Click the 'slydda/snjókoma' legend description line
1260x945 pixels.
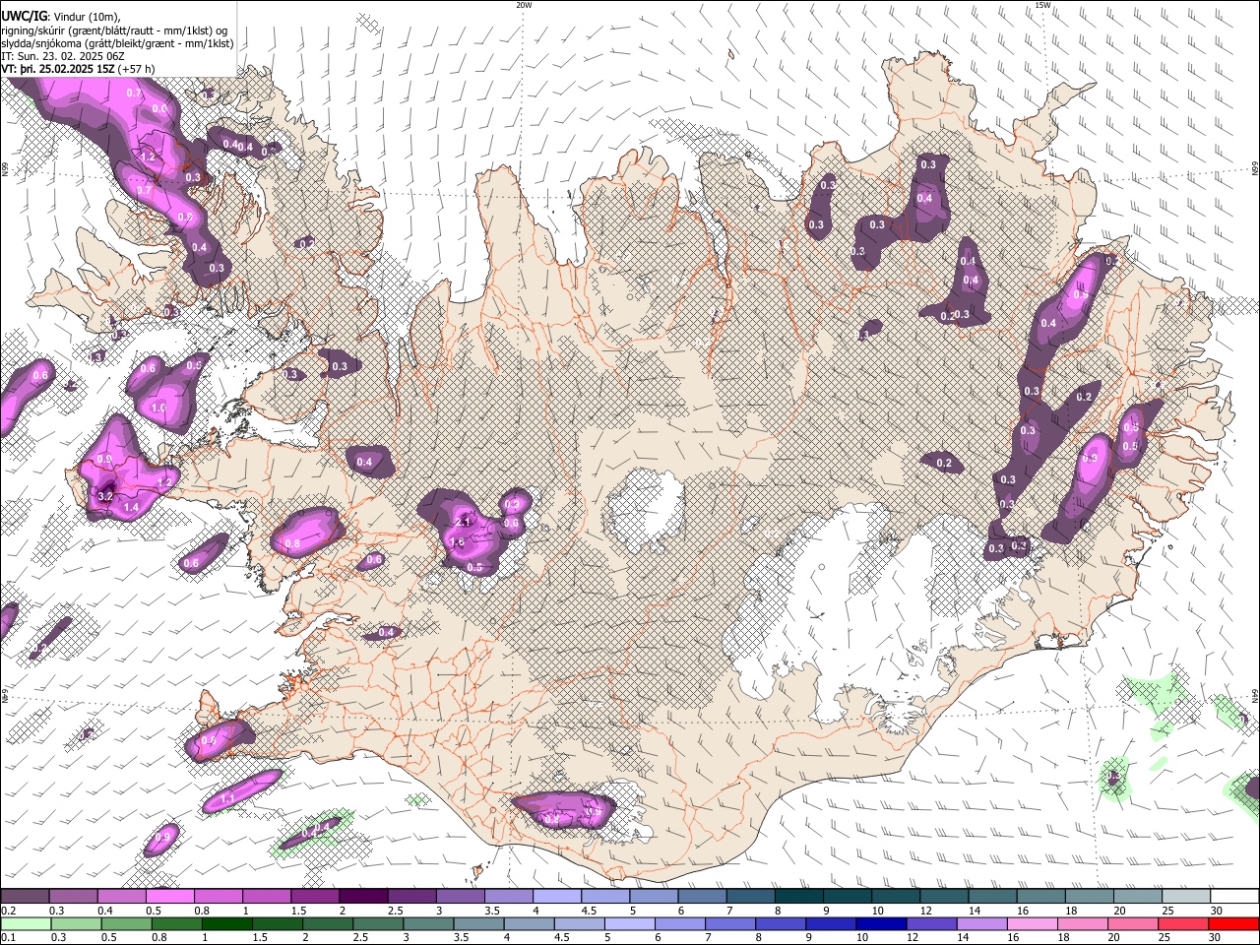117,43
